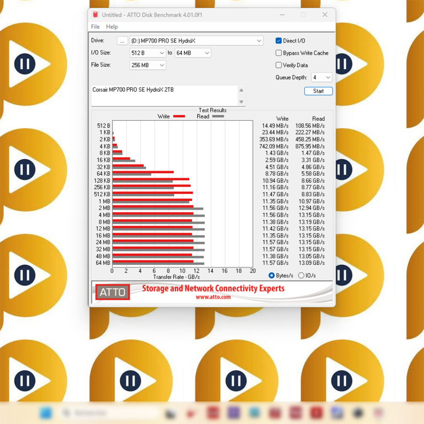Image resolution: width=424 pixels, height=424 pixels.
Task: Click the description box scroll-up arrow
Action: click(241, 90)
